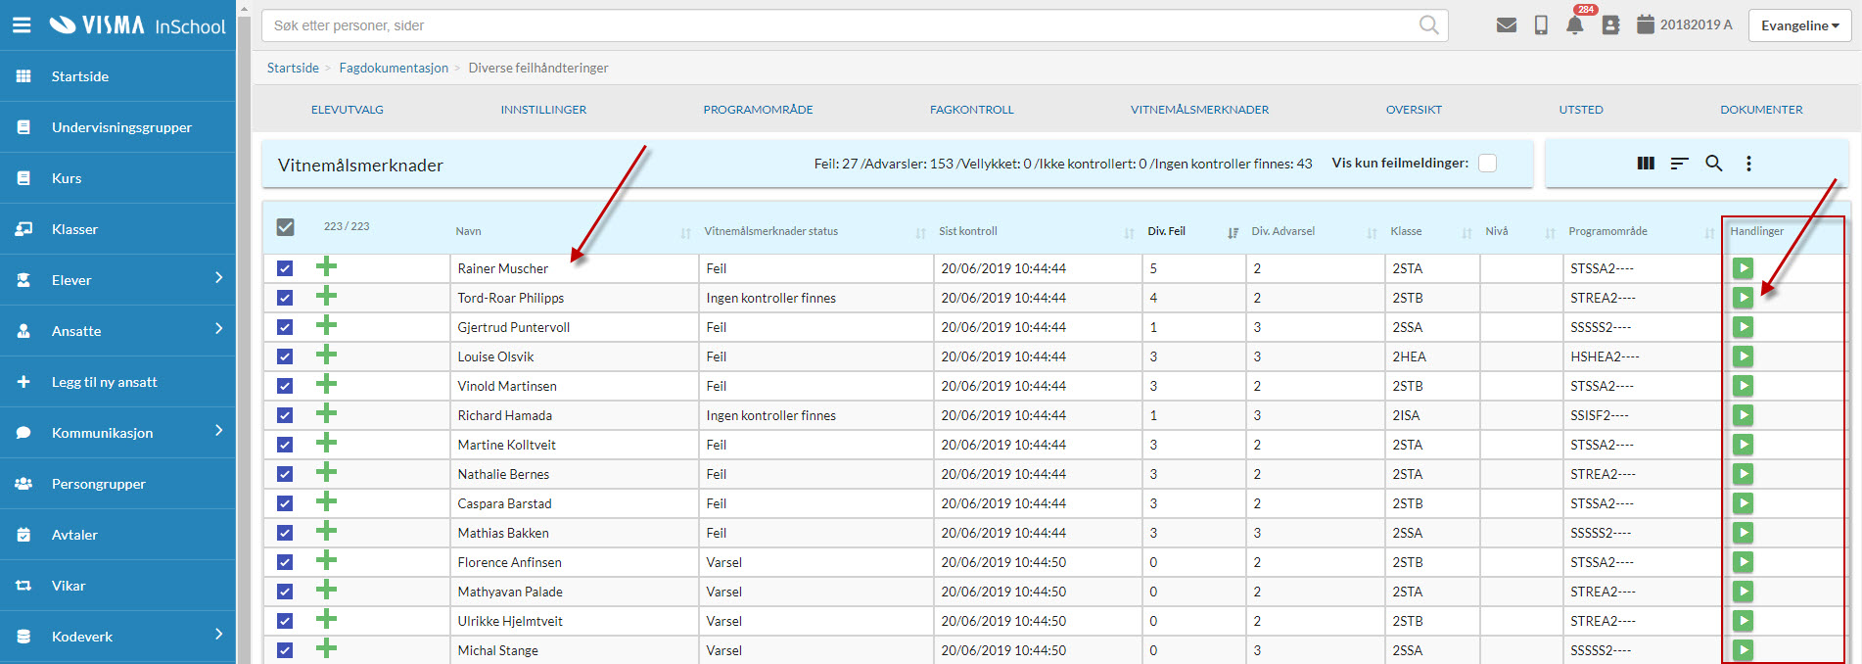
Task: Uncheck Rainer Muscher row checkbox
Action: (285, 268)
